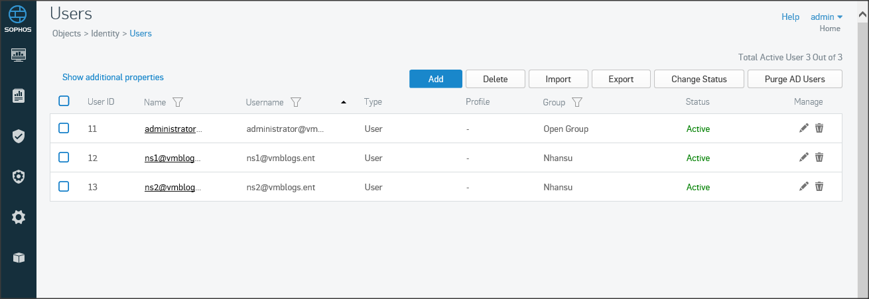Tick the select-all users checkbox

64,101
